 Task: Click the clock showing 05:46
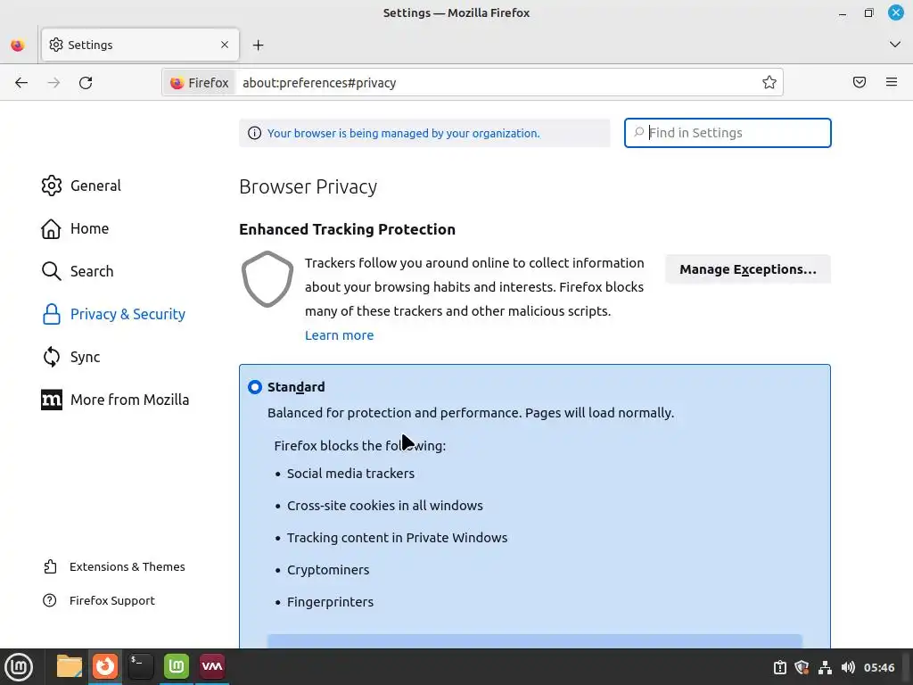coord(878,667)
